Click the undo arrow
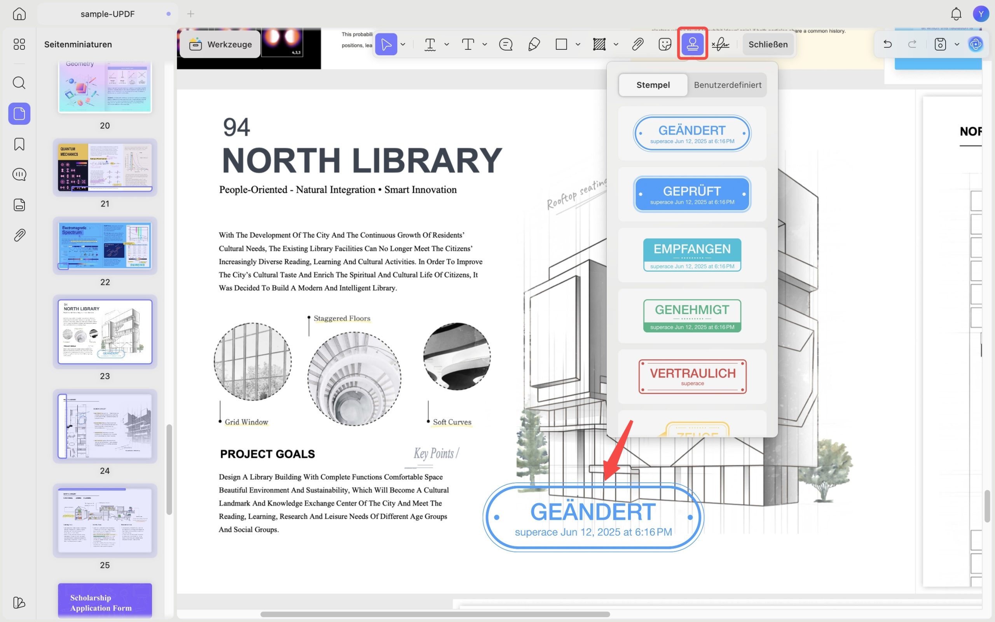This screenshot has height=622, width=995. [887, 44]
